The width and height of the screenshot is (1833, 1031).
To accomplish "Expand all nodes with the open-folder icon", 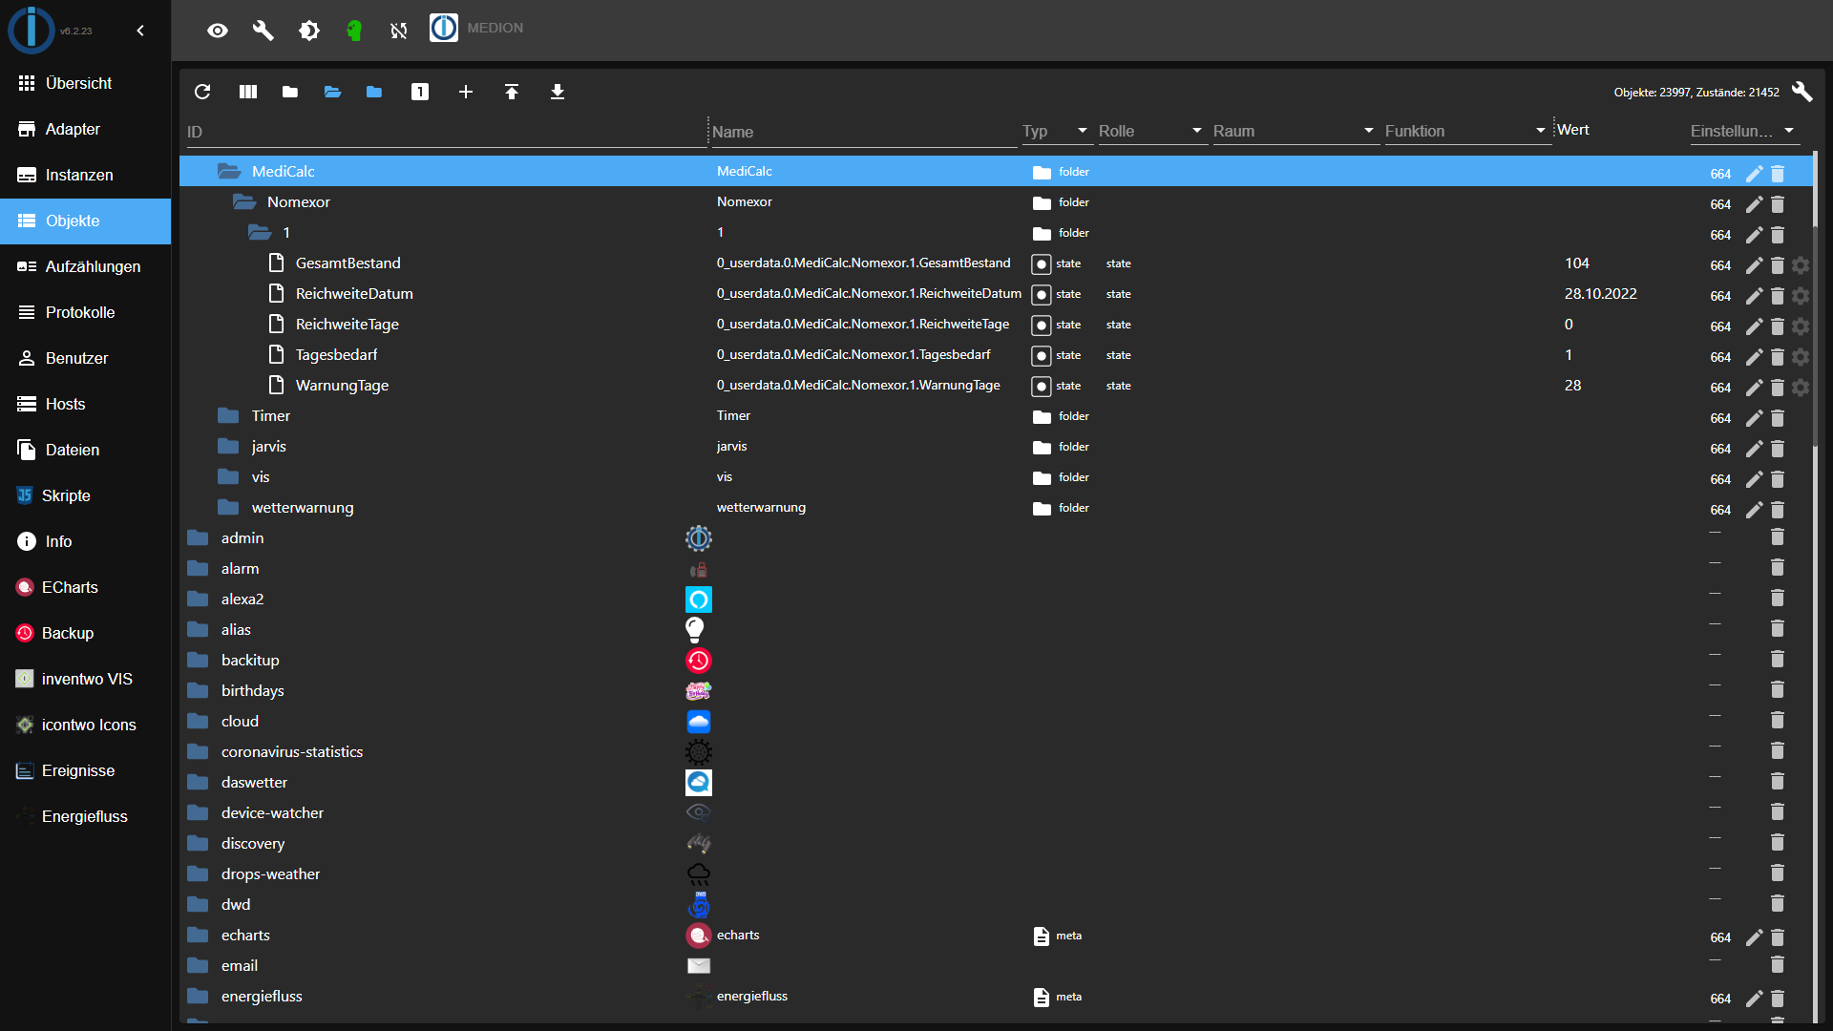I will tap(332, 92).
